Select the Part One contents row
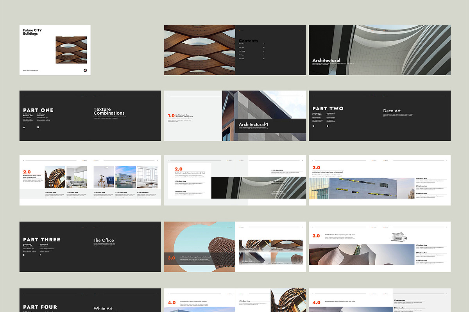 tap(252, 44)
